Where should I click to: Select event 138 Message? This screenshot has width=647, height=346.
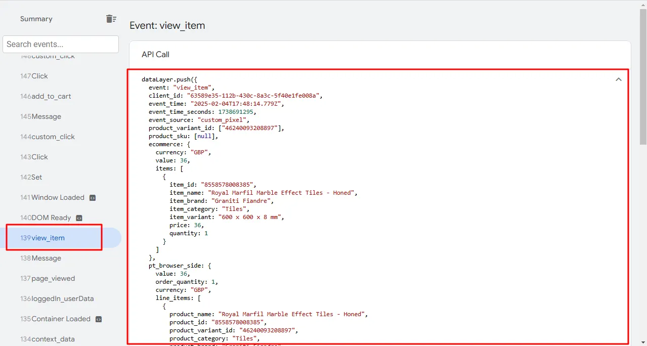(61, 258)
